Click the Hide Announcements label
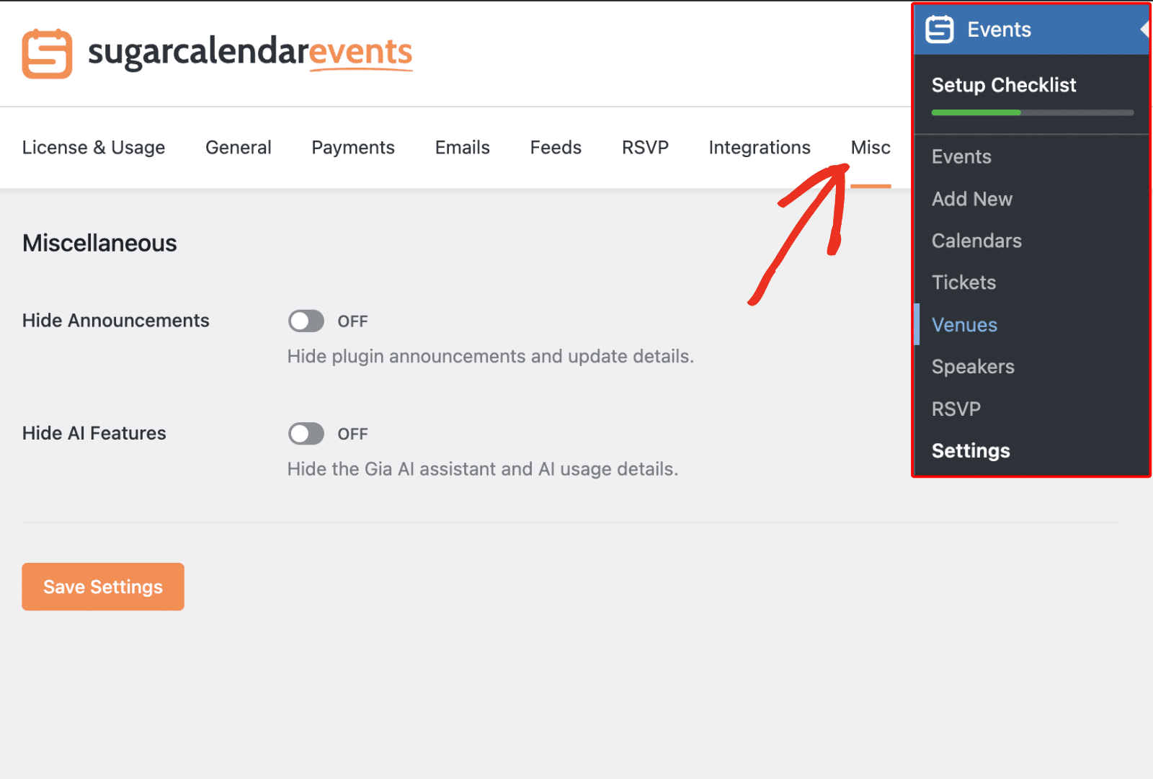The height and width of the screenshot is (779, 1153). pyautogui.click(x=116, y=321)
